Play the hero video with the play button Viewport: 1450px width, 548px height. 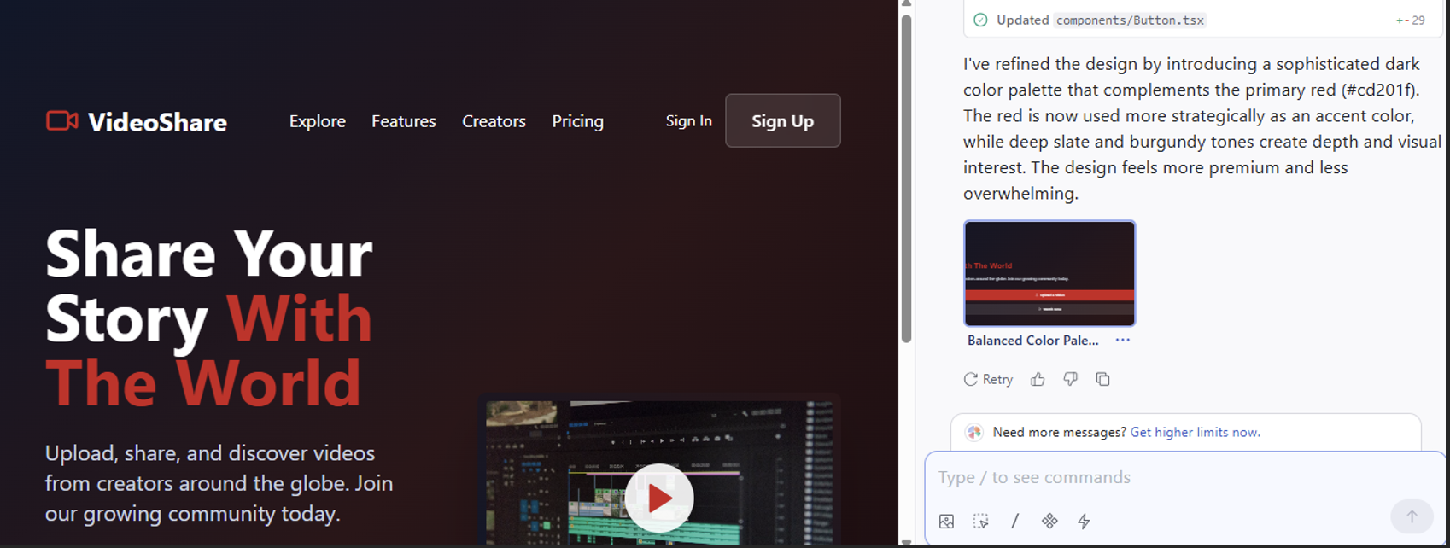pyautogui.click(x=658, y=498)
